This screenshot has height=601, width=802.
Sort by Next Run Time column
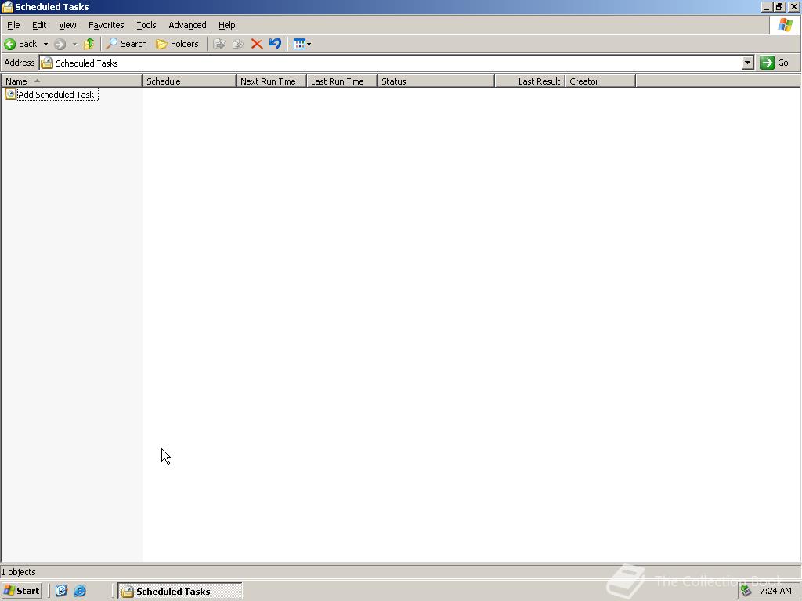click(x=271, y=81)
